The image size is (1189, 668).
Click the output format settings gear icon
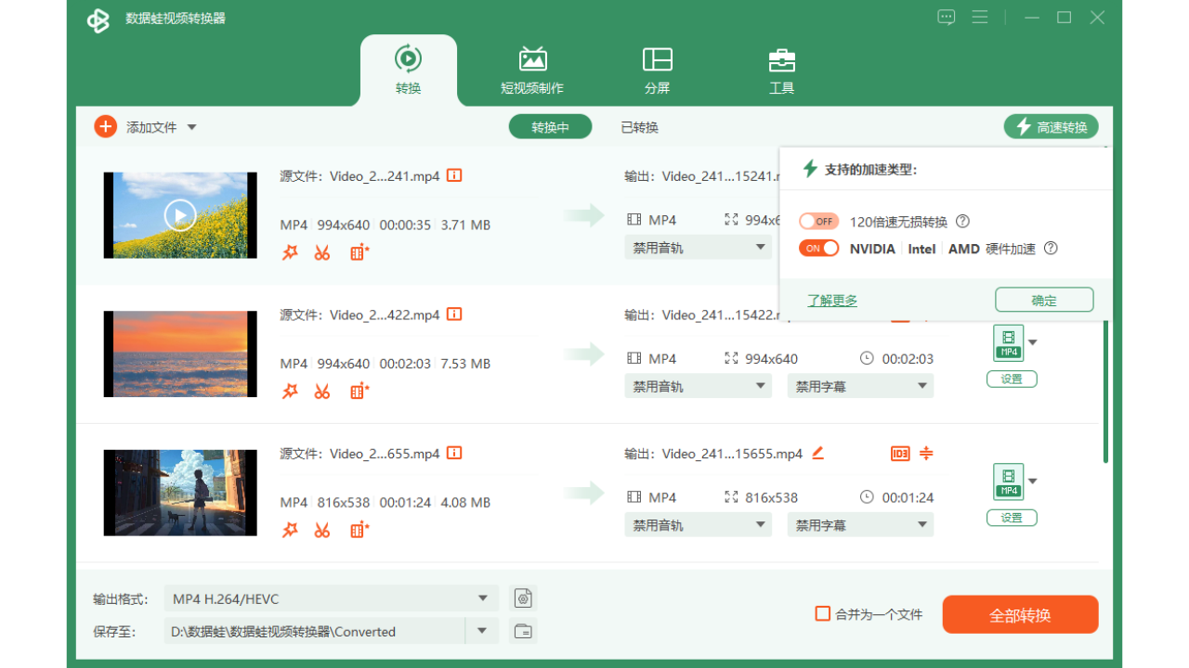(524, 598)
